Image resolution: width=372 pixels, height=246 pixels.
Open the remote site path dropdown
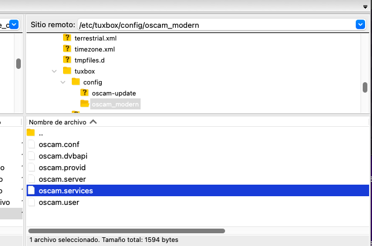coord(360,25)
